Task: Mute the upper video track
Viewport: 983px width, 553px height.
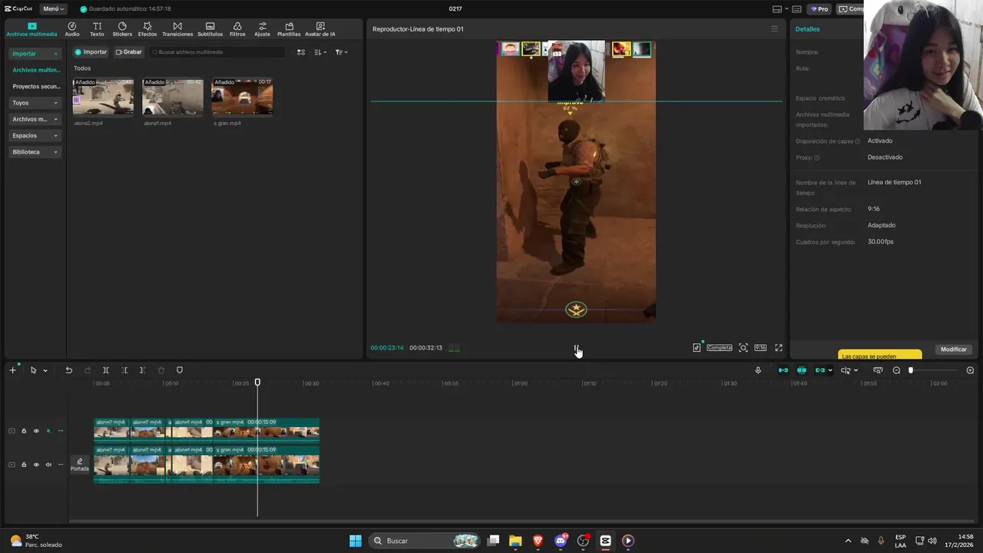Action: coord(48,431)
